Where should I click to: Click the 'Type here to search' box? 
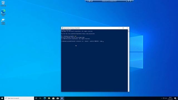coord(19,98)
